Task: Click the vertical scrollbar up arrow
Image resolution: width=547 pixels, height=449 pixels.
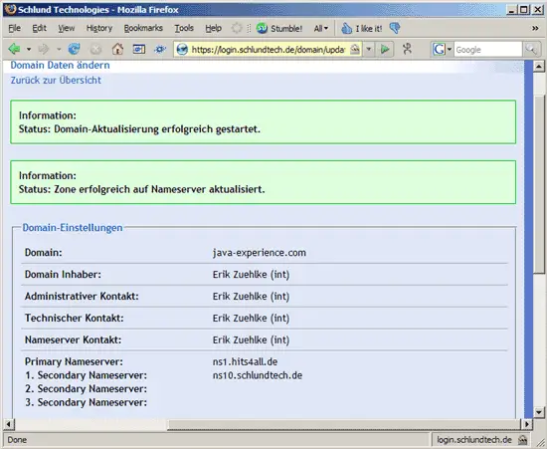Action: [539, 66]
